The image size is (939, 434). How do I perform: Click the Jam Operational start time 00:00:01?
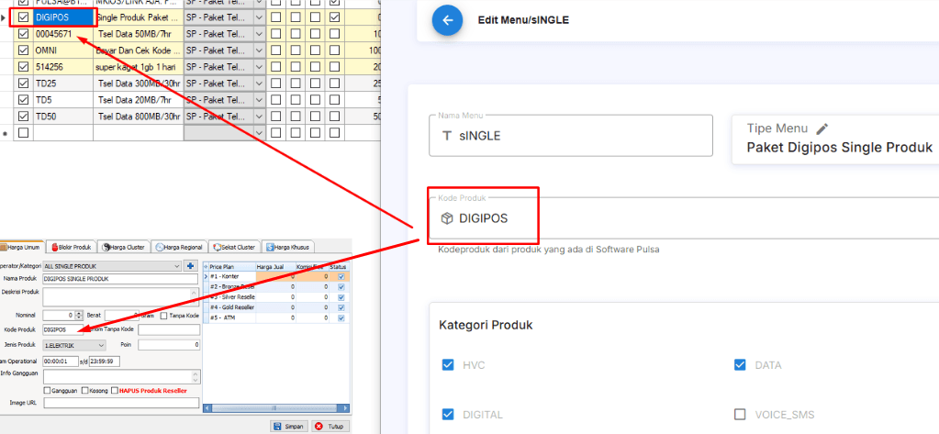pyautogui.click(x=61, y=362)
